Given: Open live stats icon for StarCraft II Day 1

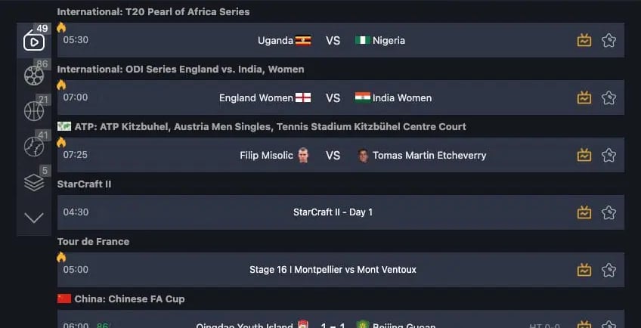Looking at the screenshot, I should (x=584, y=212).
